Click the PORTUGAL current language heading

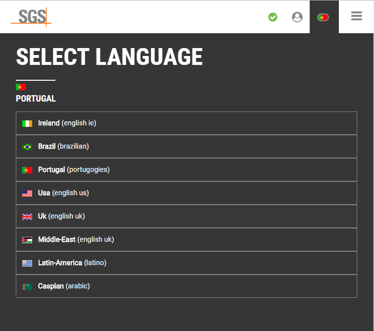pos(36,99)
